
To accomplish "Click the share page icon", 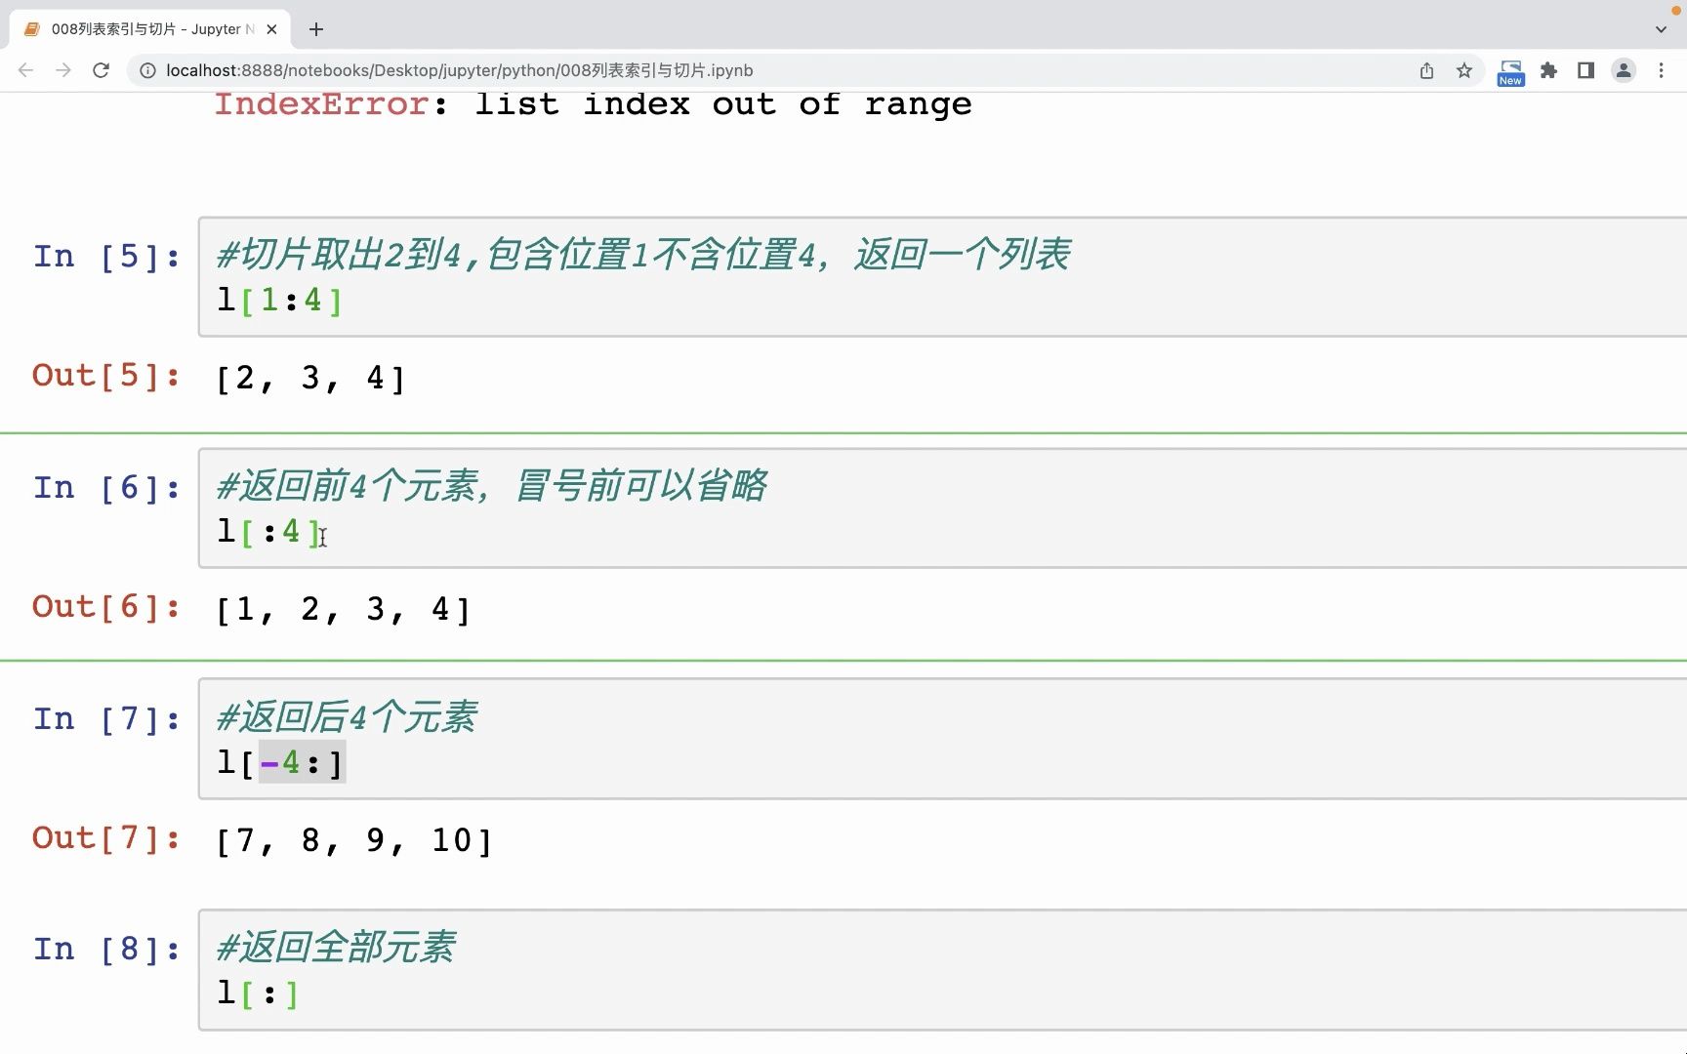I will pyautogui.click(x=1426, y=70).
